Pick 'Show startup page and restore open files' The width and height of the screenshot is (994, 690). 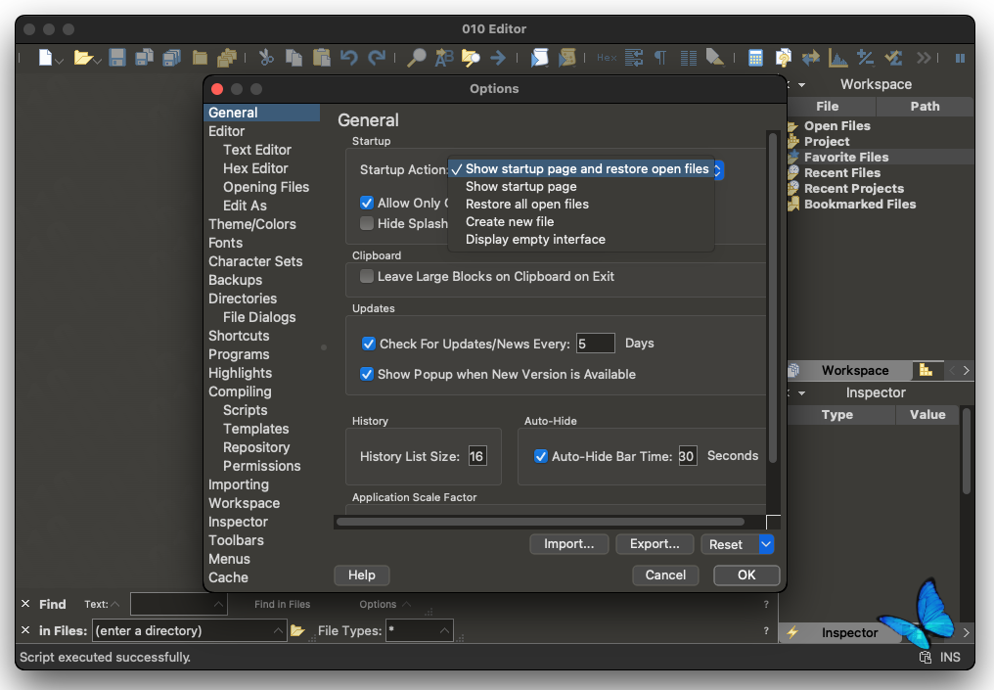582,168
